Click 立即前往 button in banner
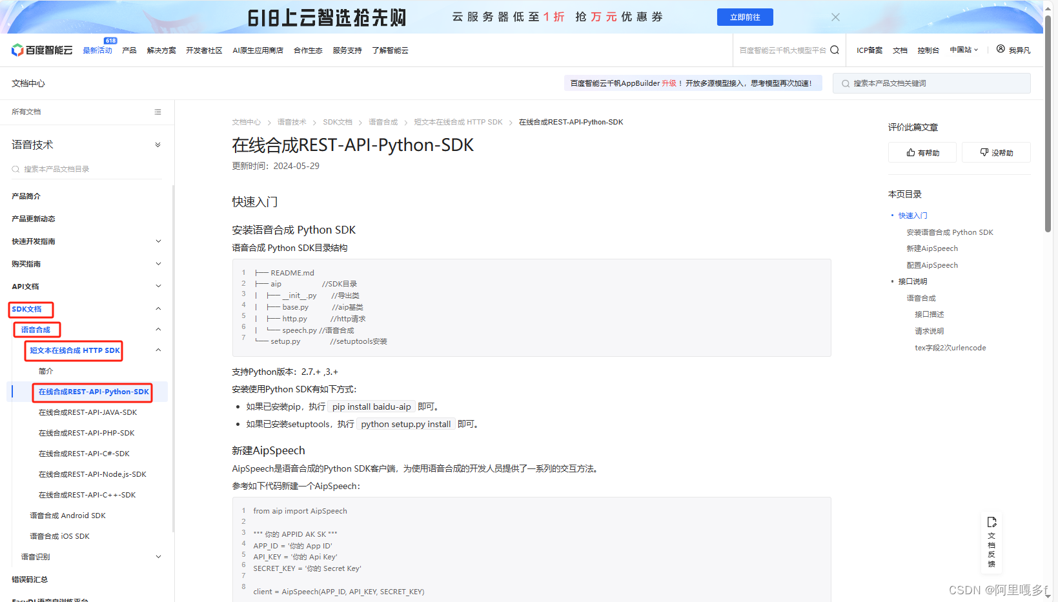 745,17
